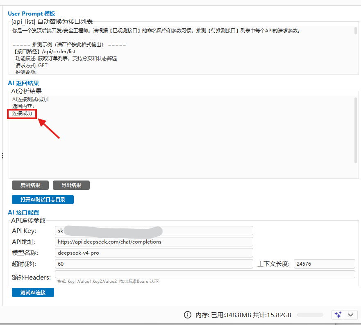
Task: Click the memory usage progress bar
Action: point(310,315)
